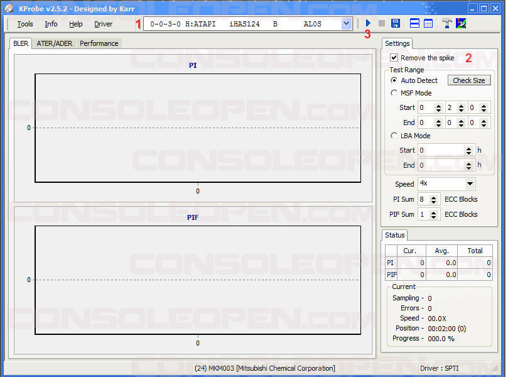This screenshot has height=377, width=508.
Task: Click the MSF End frames field
Action: click(474, 123)
